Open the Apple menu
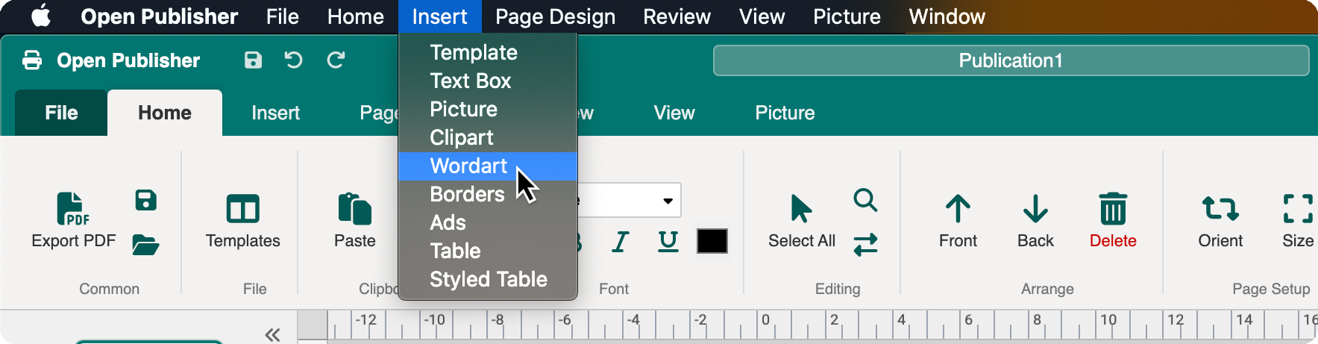The height and width of the screenshot is (344, 1318). point(41,16)
